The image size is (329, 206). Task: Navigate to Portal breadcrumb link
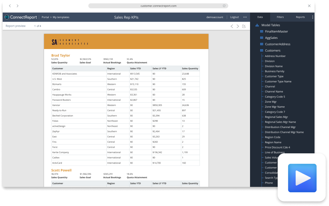pyautogui.click(x=45, y=17)
